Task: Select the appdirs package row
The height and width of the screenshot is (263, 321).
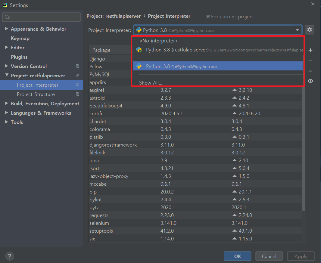Action: click(x=110, y=82)
